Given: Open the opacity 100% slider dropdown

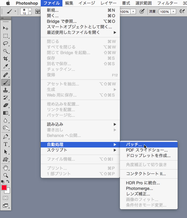Looking at the screenshot, I should [x=133, y=12].
